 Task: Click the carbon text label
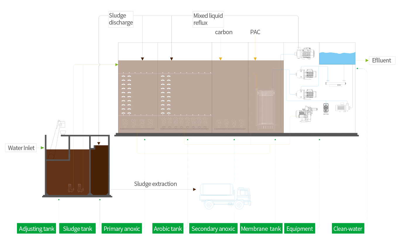tap(224, 32)
